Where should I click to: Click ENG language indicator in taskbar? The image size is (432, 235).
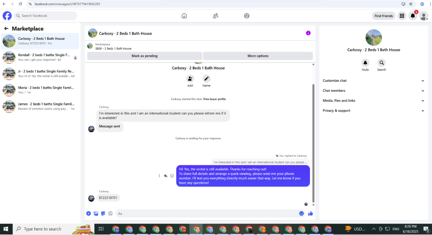point(396,229)
